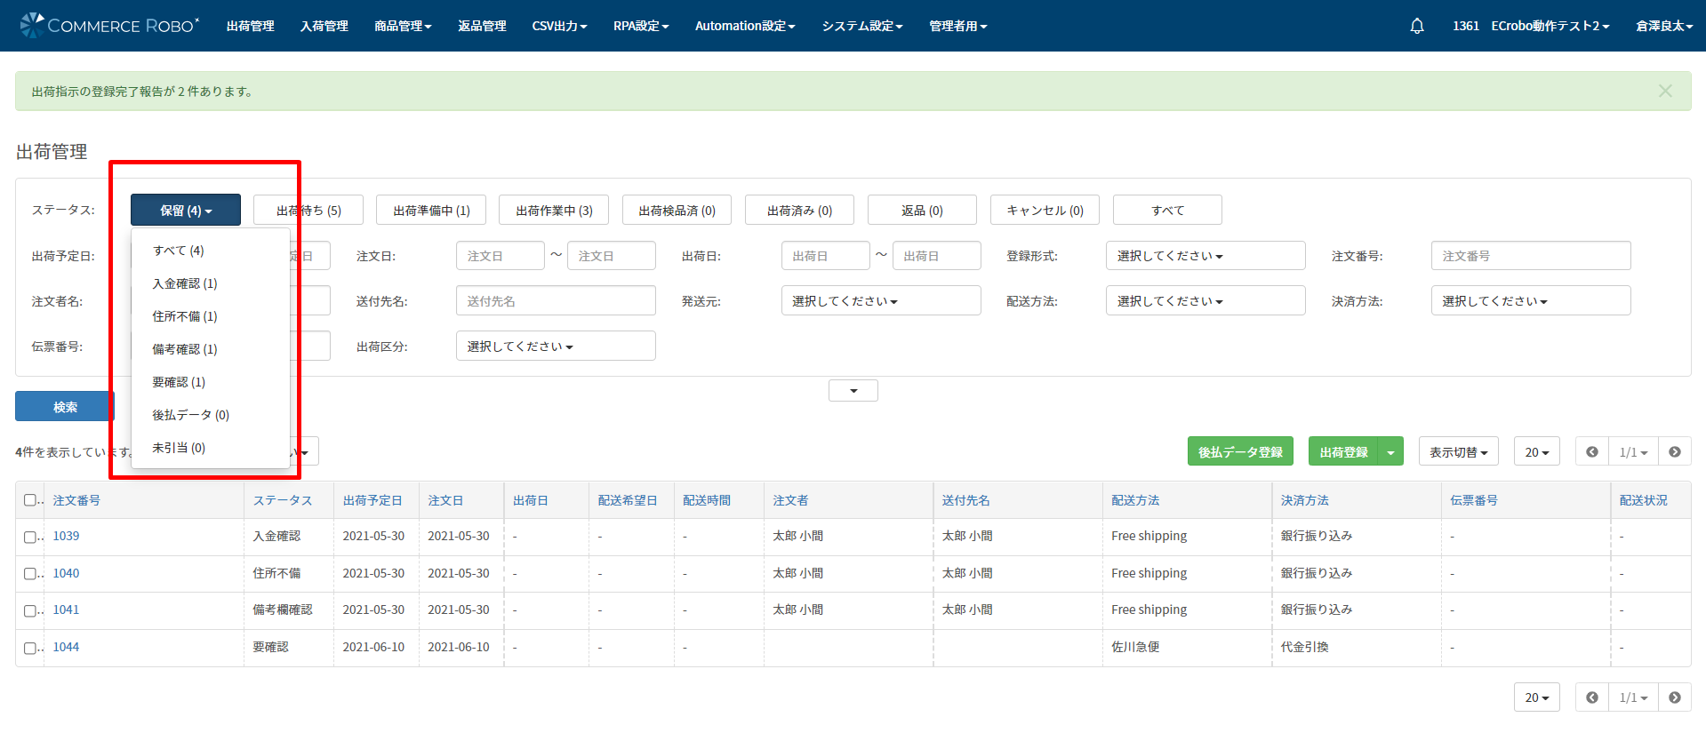Click the blue 検索 search button
Viewport: 1706px width, 741px height.
pos(65,407)
